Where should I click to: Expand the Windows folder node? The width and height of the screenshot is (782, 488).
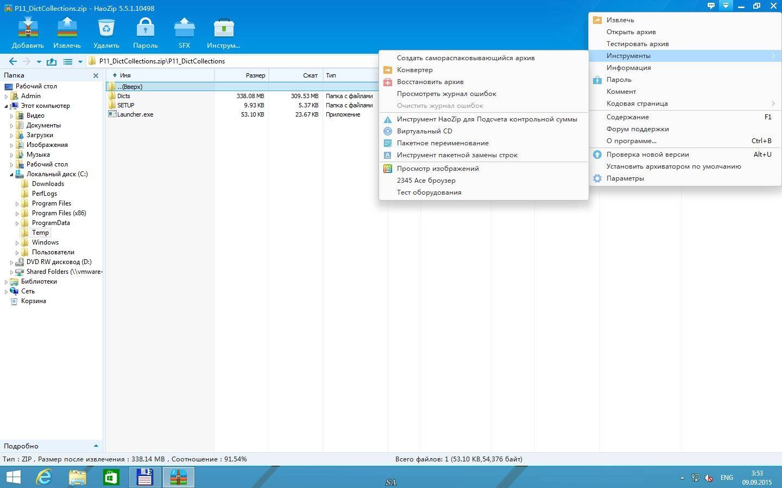[17, 242]
